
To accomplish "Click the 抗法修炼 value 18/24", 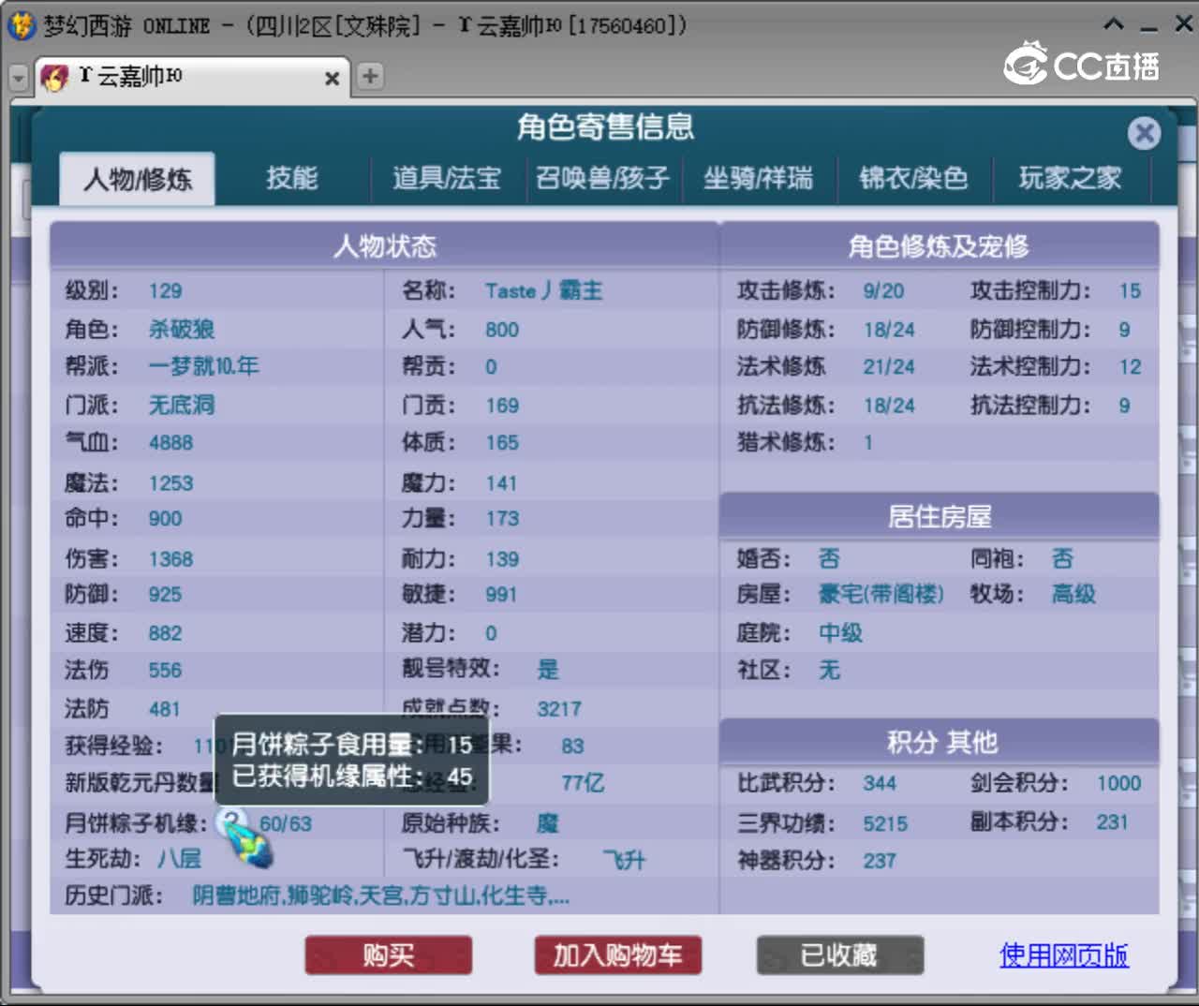I will 888,406.
